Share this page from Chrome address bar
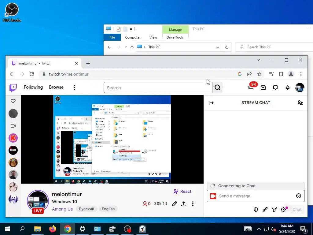Viewport: 313px width, 235px height. [249, 74]
